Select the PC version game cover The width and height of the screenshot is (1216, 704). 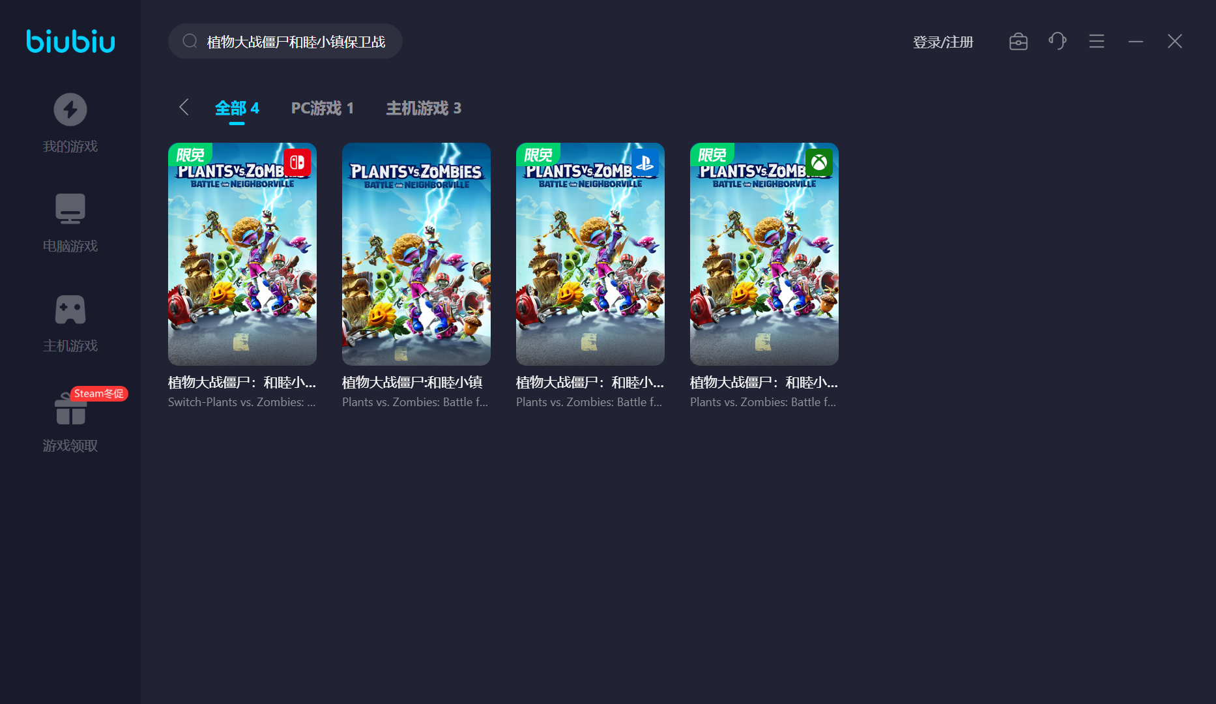click(x=416, y=254)
